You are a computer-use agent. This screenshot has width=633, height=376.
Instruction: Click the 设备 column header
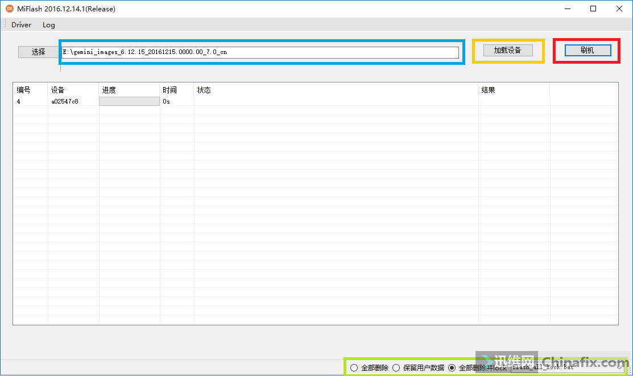58,90
